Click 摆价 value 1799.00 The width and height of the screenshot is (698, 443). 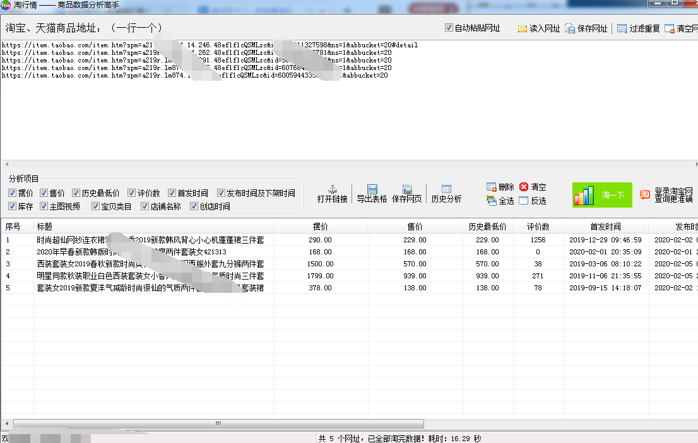(x=320, y=276)
